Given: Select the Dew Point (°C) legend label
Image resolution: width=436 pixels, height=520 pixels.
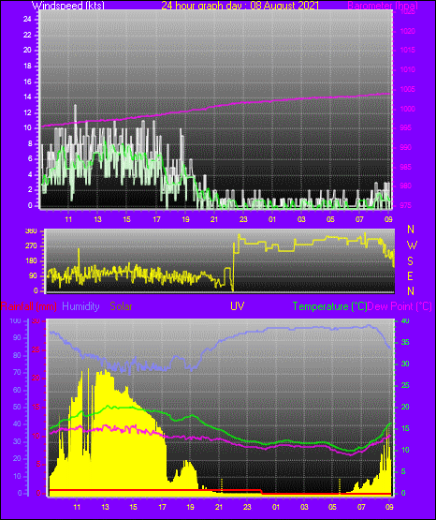Looking at the screenshot, I should tap(400, 306).
